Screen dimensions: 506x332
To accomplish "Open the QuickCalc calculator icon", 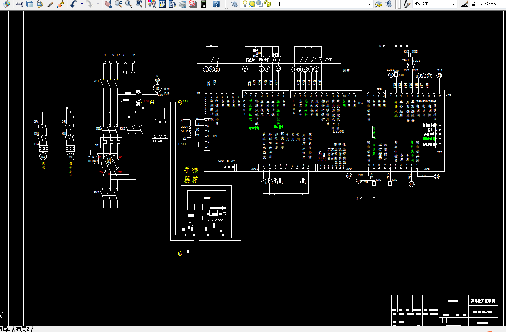I will pyautogui.click(x=203, y=4).
